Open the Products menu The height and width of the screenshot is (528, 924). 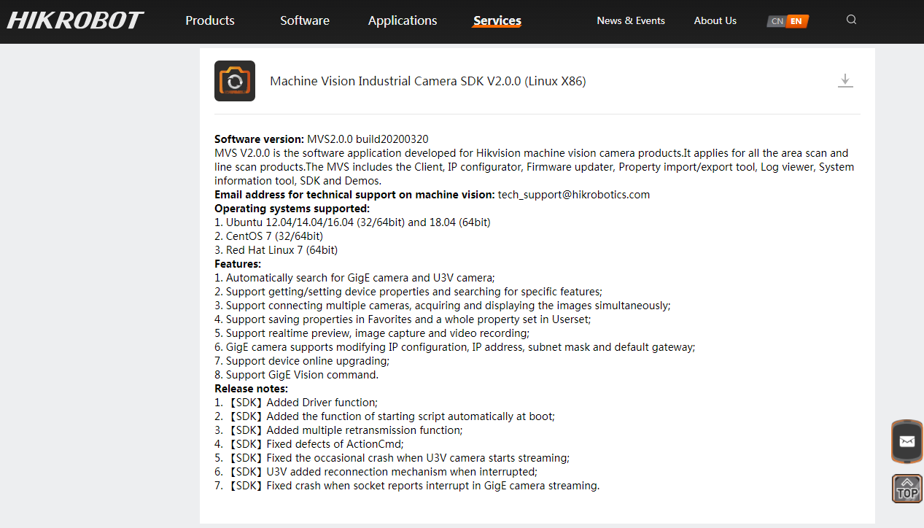(x=209, y=20)
